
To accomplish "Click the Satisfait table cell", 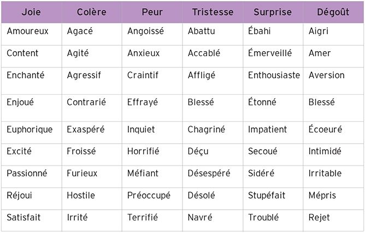I will tap(25, 217).
